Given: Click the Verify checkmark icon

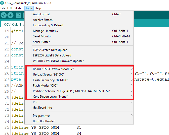Looking at the screenshot, I should (x=4, y=15).
